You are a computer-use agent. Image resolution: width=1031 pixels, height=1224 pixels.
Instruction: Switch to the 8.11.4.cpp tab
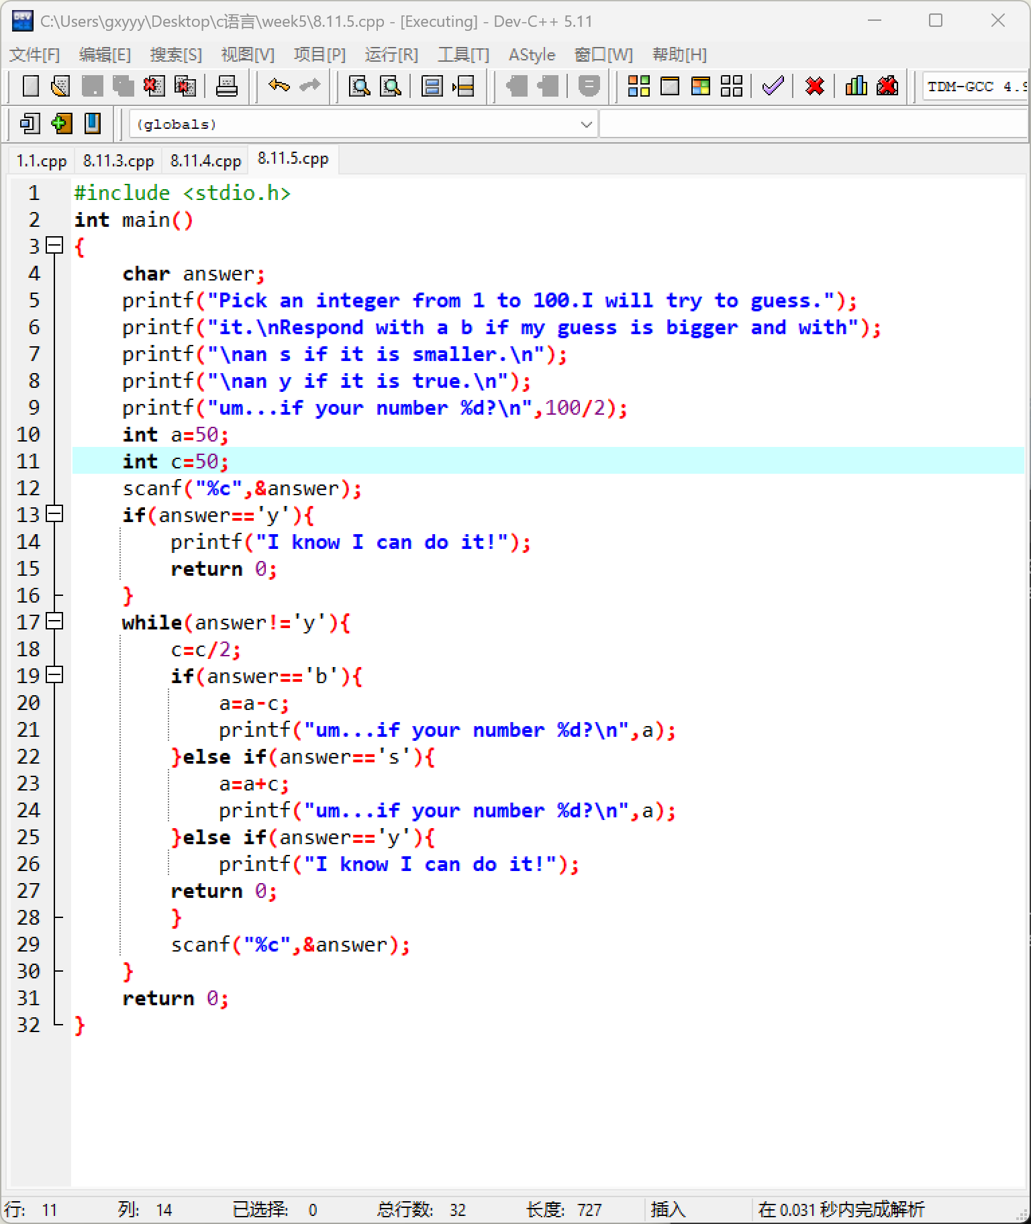[x=205, y=161]
